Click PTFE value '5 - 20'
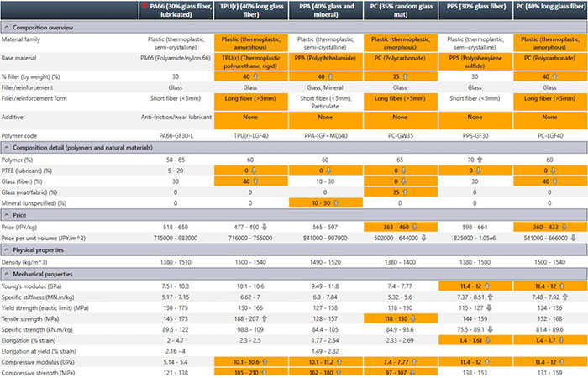Image resolution: width=588 pixels, height=378 pixels. click(176, 171)
